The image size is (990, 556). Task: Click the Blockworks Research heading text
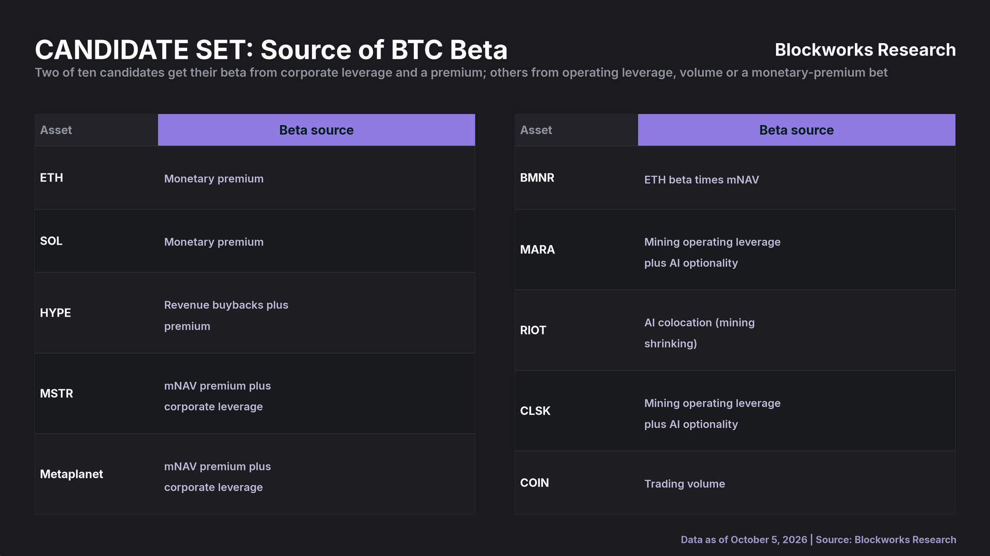click(865, 50)
